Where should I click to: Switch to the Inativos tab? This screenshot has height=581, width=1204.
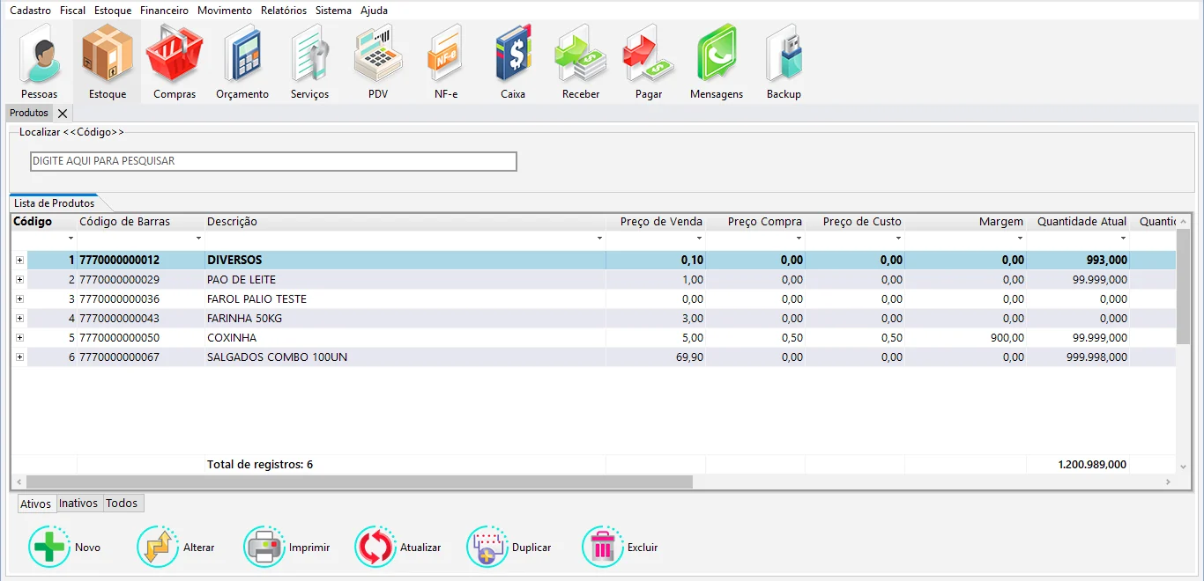[78, 504]
